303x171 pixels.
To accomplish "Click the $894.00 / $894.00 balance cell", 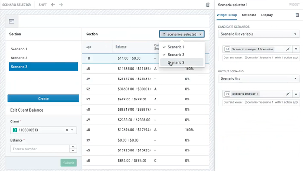I will click(132, 160).
